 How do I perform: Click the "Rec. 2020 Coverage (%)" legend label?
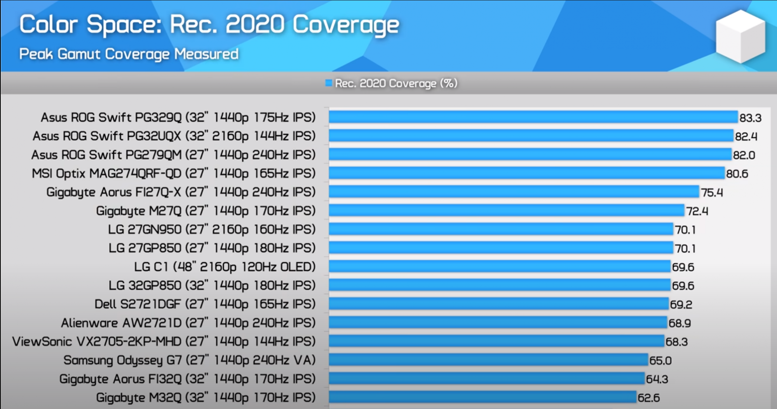396,84
